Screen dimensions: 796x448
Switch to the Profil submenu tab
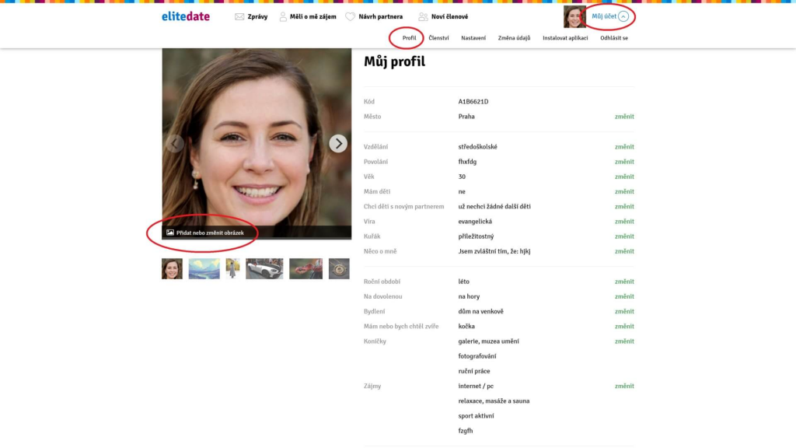409,38
